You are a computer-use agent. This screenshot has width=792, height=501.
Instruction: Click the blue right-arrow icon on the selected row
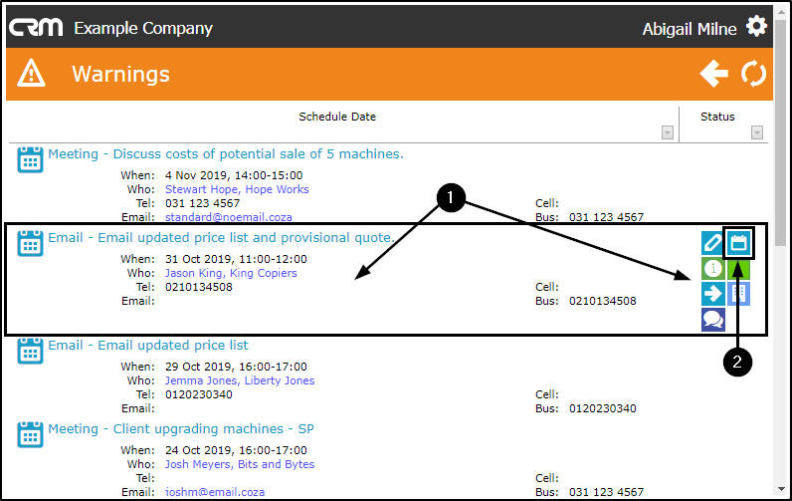click(712, 293)
